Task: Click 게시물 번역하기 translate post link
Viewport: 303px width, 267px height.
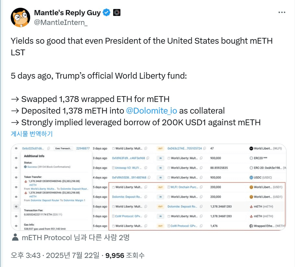Action: coord(32,134)
